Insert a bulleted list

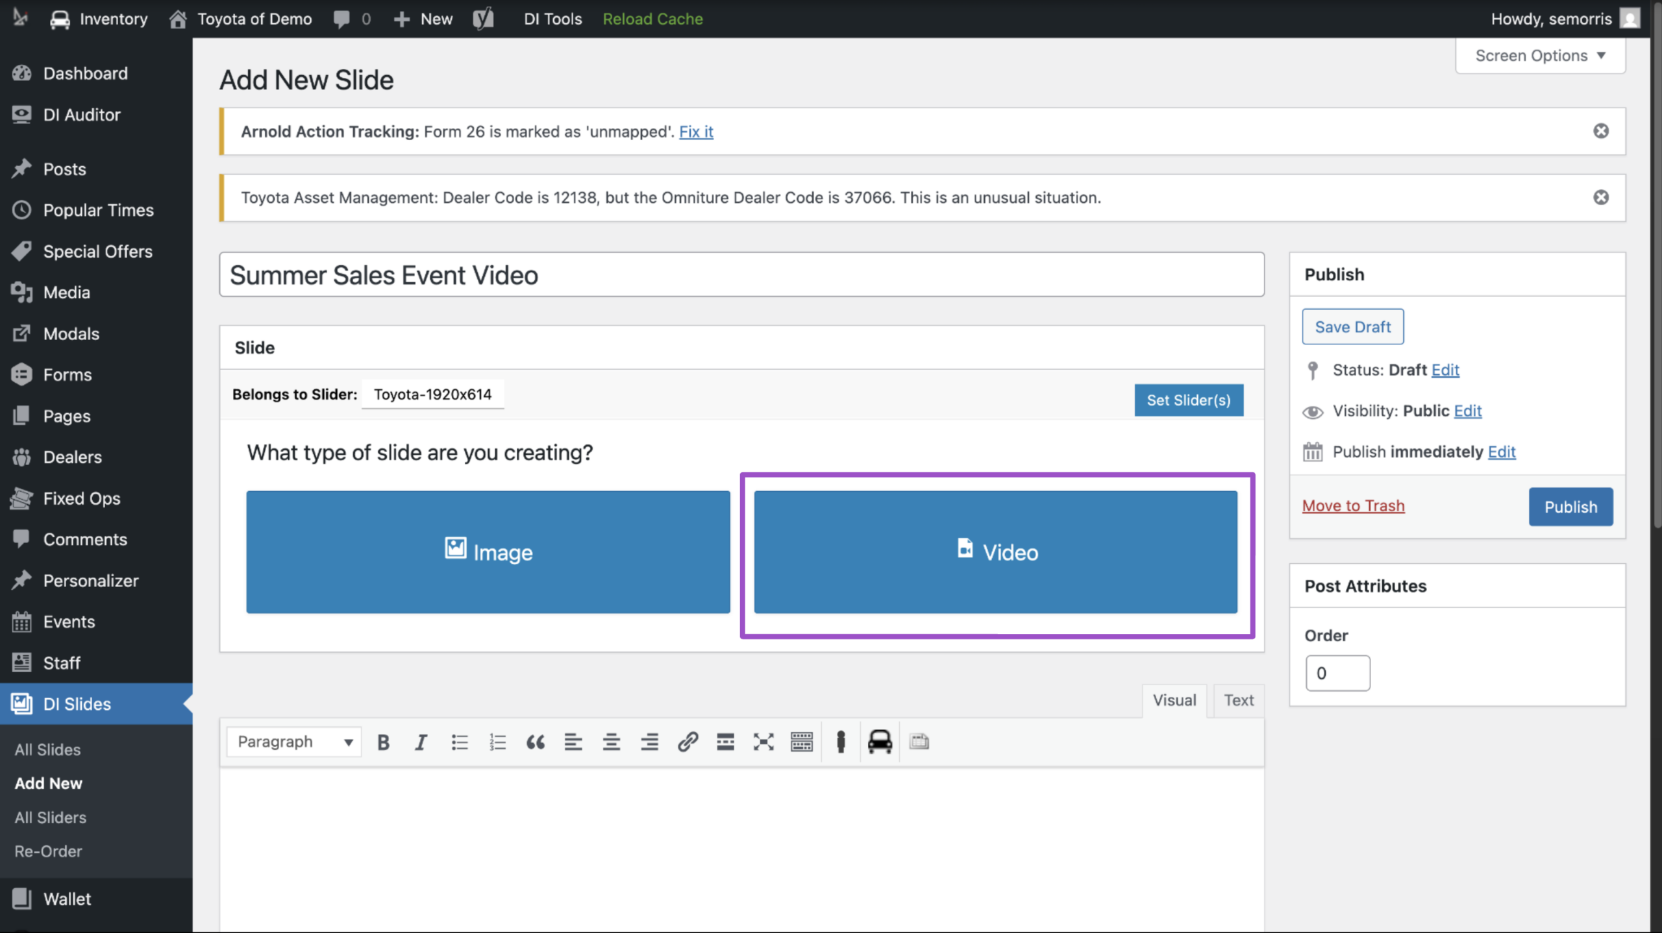pos(459,742)
